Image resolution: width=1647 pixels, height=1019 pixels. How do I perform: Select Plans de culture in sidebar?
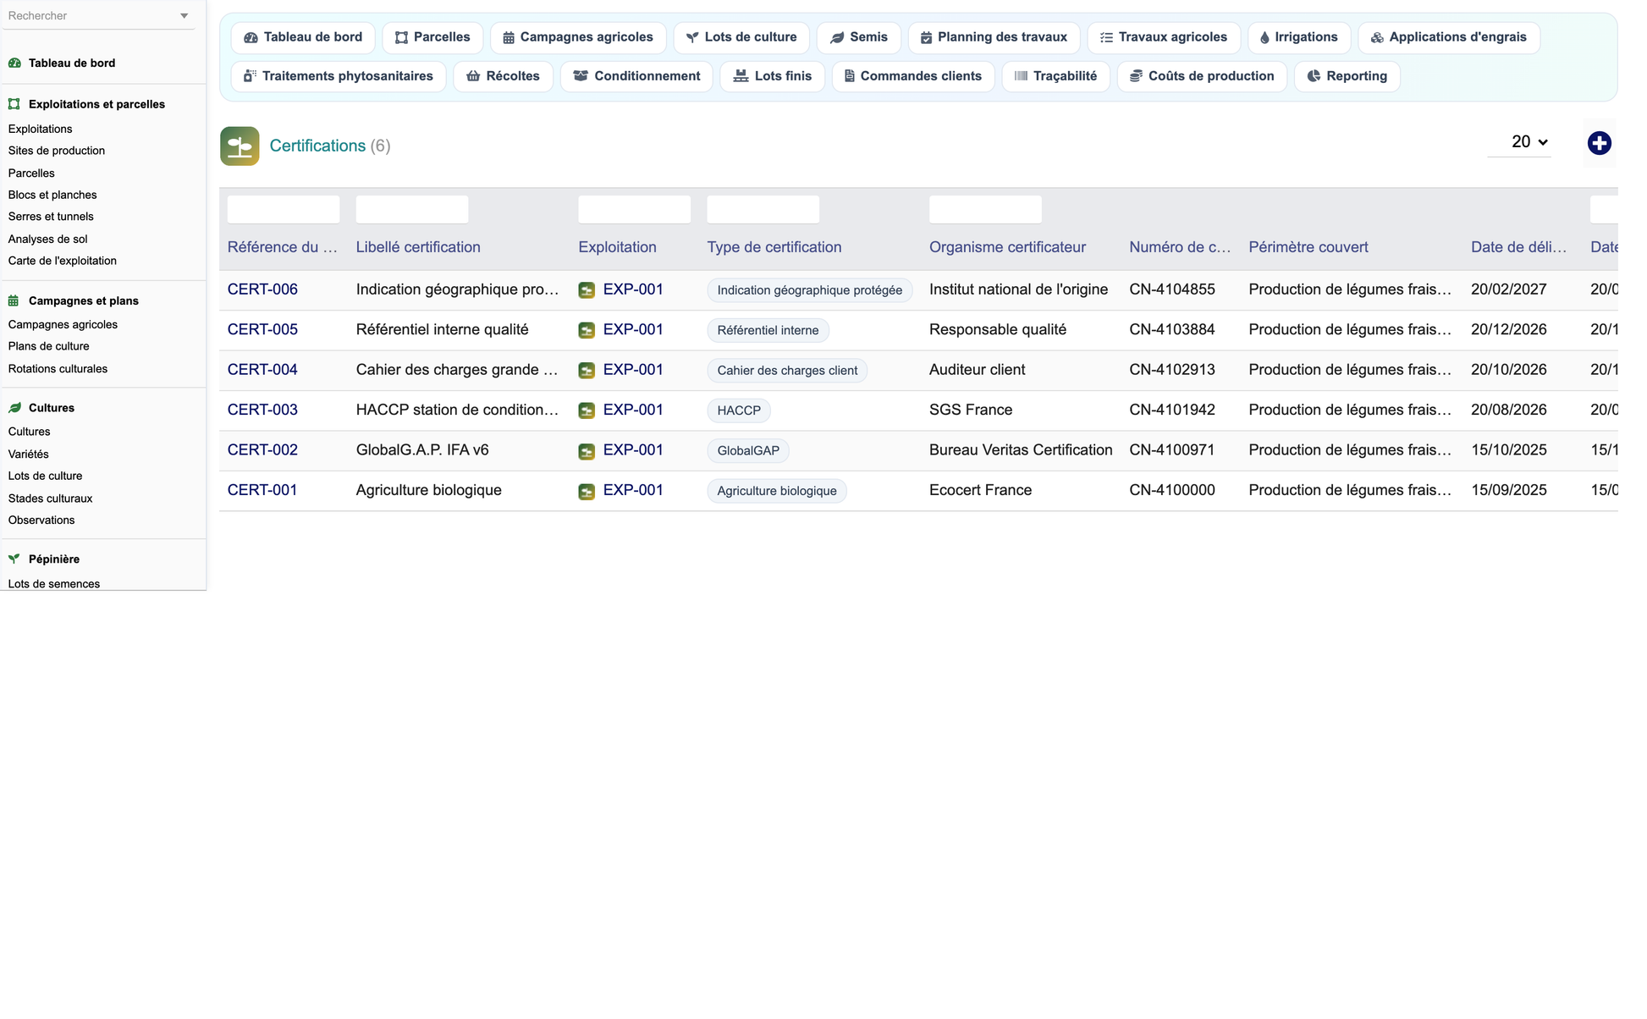[x=48, y=346]
